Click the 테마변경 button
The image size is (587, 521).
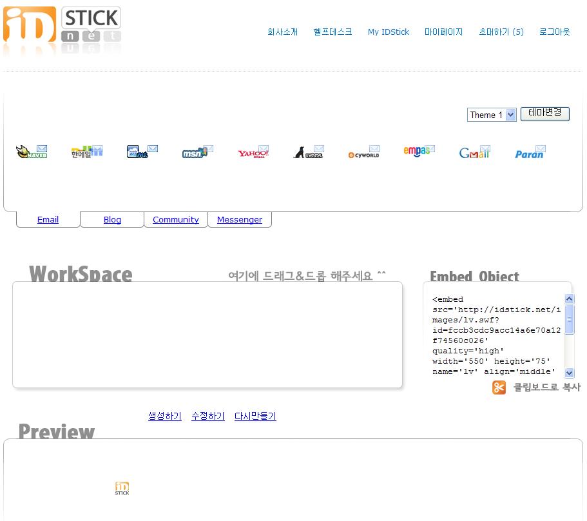[x=544, y=113]
